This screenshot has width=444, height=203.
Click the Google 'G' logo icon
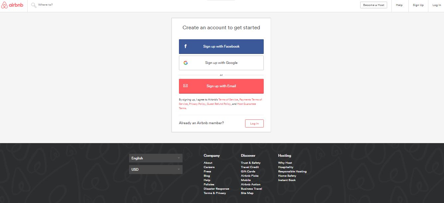(186, 63)
